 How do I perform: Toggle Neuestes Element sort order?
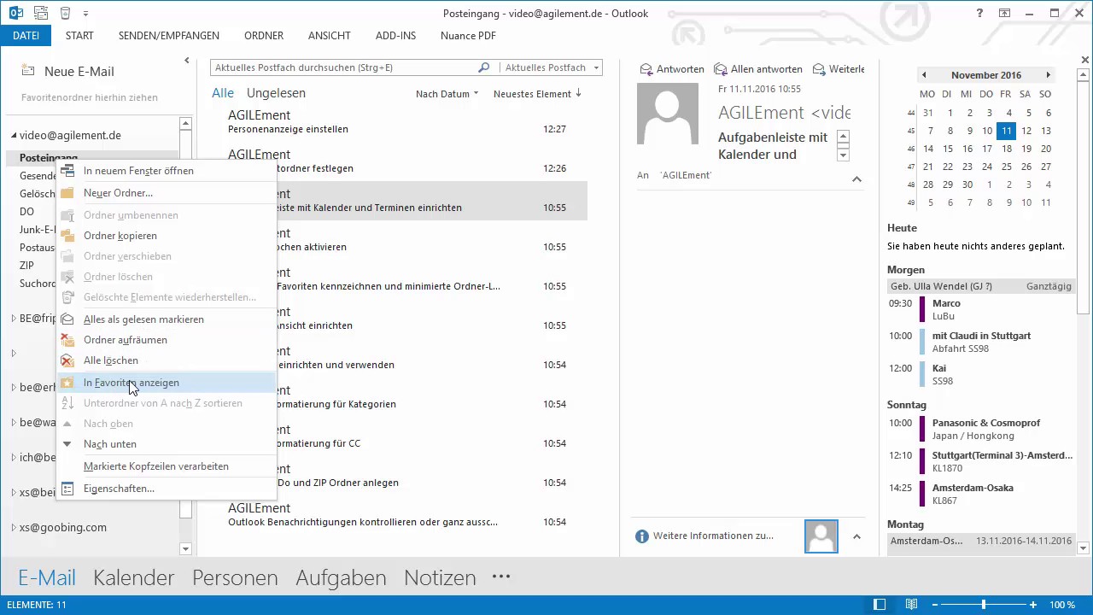click(537, 94)
